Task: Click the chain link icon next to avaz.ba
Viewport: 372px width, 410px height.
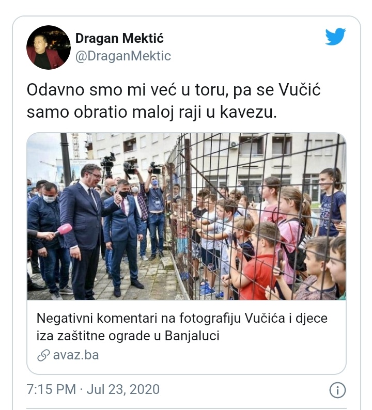Action: (x=43, y=355)
